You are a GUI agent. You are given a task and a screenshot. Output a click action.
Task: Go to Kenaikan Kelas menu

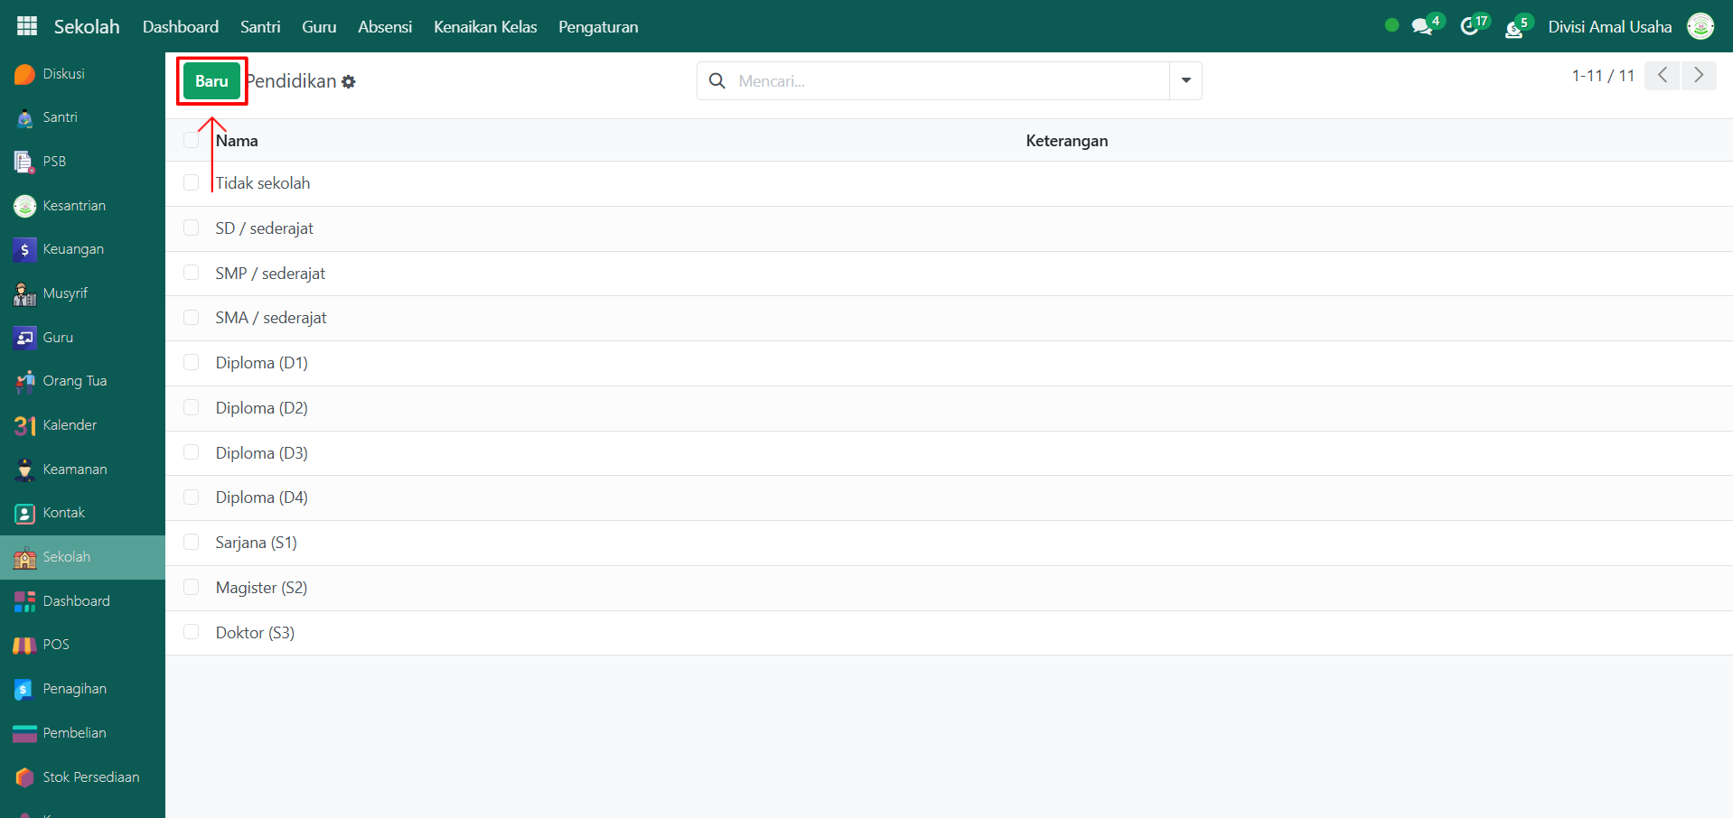coord(484,27)
